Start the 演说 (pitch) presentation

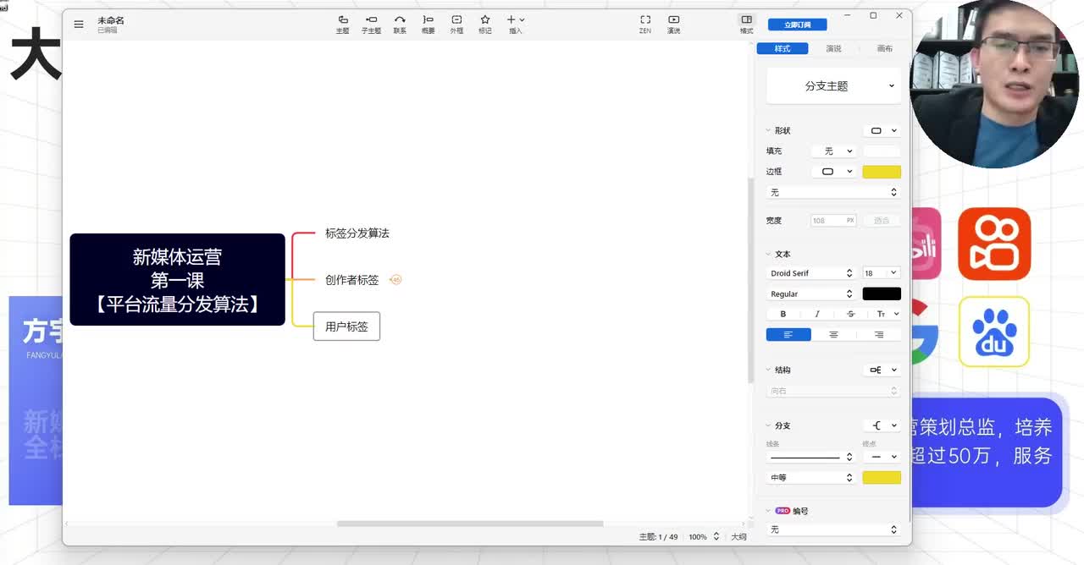click(673, 25)
